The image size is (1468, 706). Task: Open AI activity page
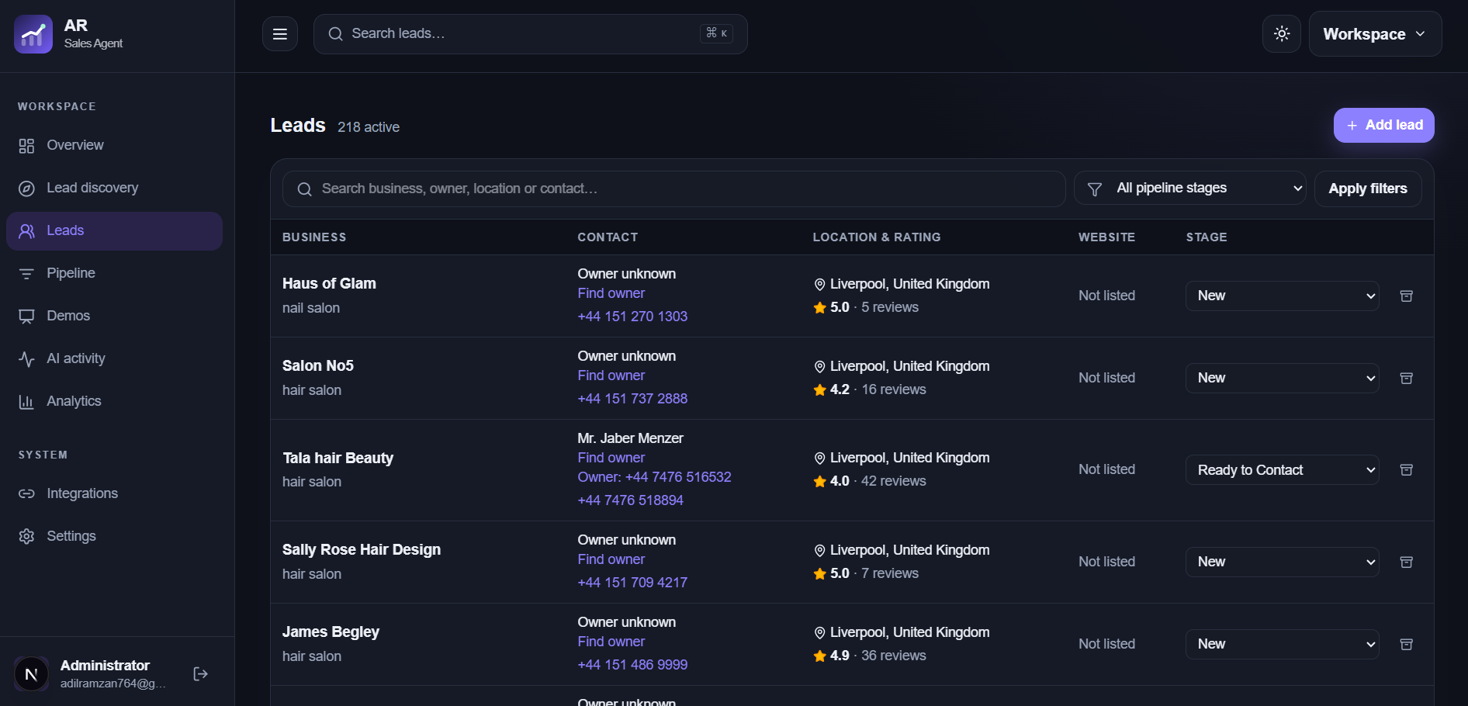[x=114, y=359]
